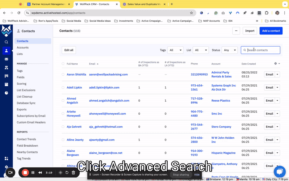Image resolution: width=289 pixels, height=181 pixels.
Task: Check the Aja Gehrett row checkbox
Action: point(63,127)
